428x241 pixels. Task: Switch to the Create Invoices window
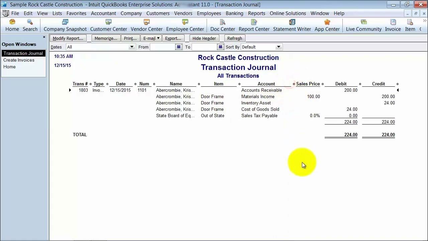pyautogui.click(x=19, y=60)
